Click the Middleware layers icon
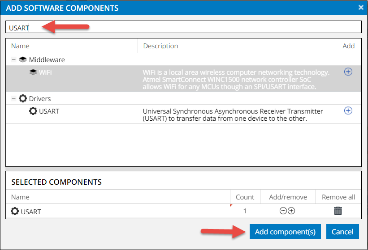 23,59
